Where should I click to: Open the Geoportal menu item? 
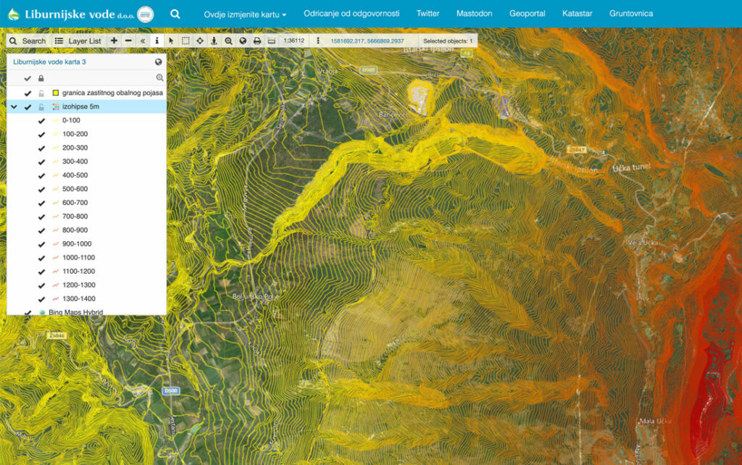(x=528, y=13)
